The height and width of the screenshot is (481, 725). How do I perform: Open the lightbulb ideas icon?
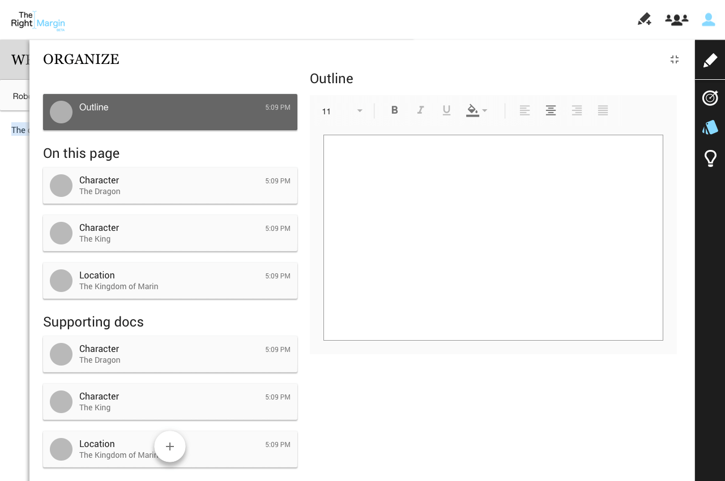coord(710,158)
